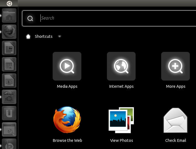Open the Internet Apps shortcut tile
This screenshot has height=149, width=196.
(121, 66)
